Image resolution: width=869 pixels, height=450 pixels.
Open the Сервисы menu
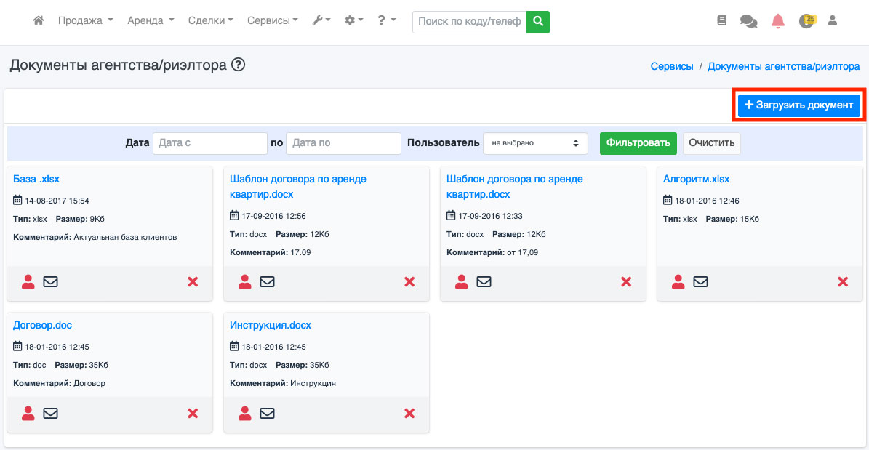point(272,21)
